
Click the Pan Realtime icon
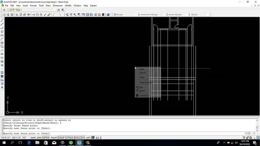67,15
